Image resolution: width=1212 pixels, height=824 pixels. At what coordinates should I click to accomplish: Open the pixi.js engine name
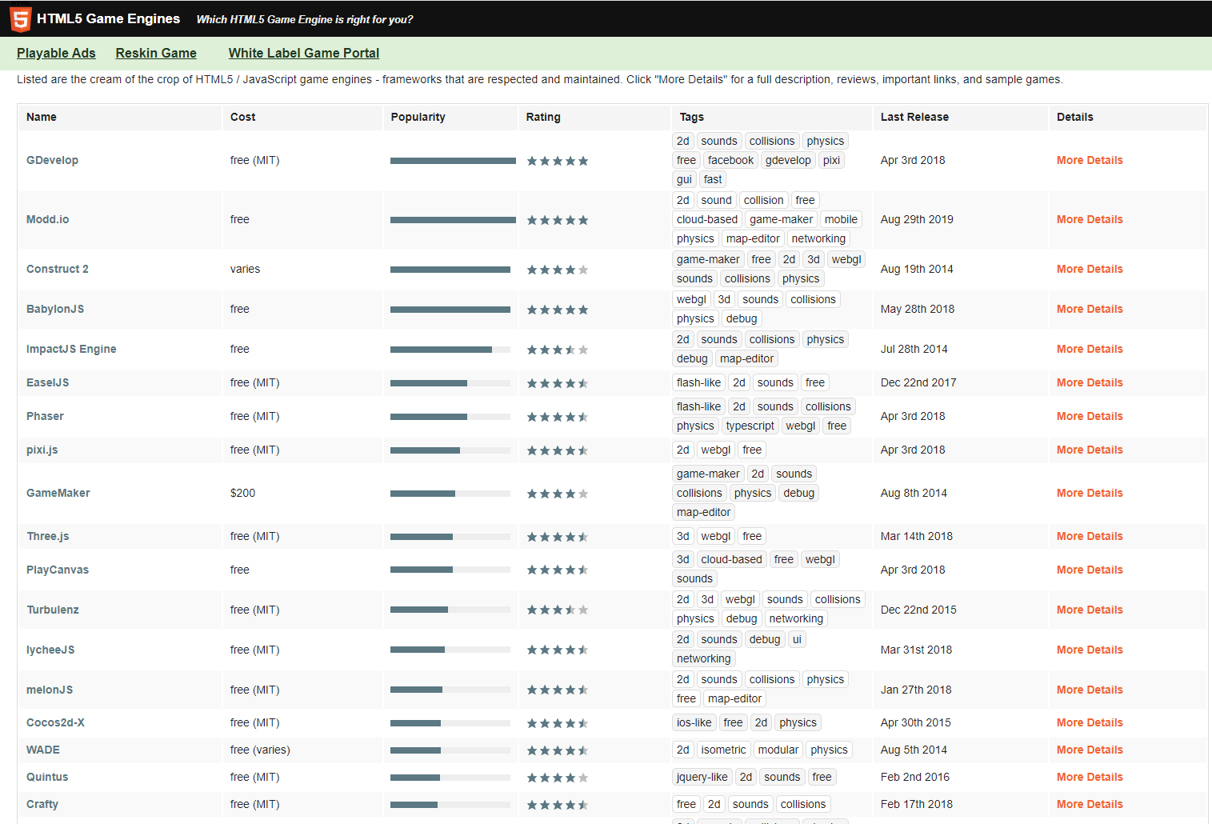[42, 450]
